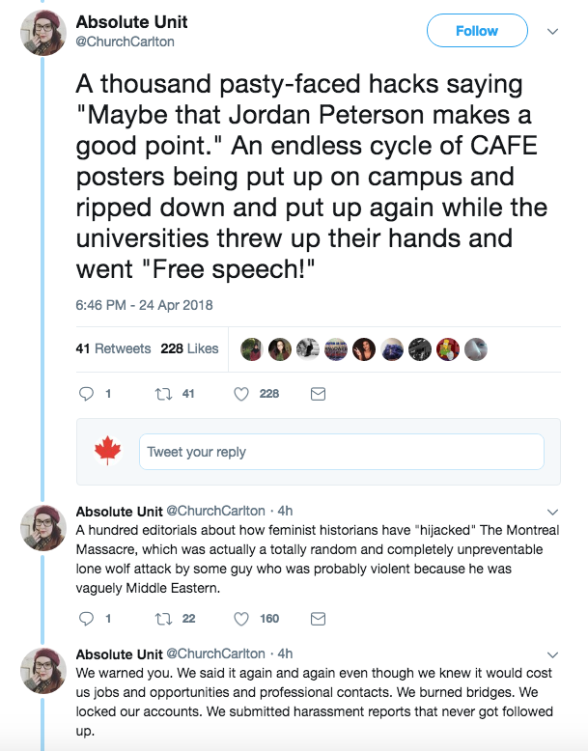Screen dimensions: 588x751
Task: Open main tweet options chevron
Action: click(553, 31)
